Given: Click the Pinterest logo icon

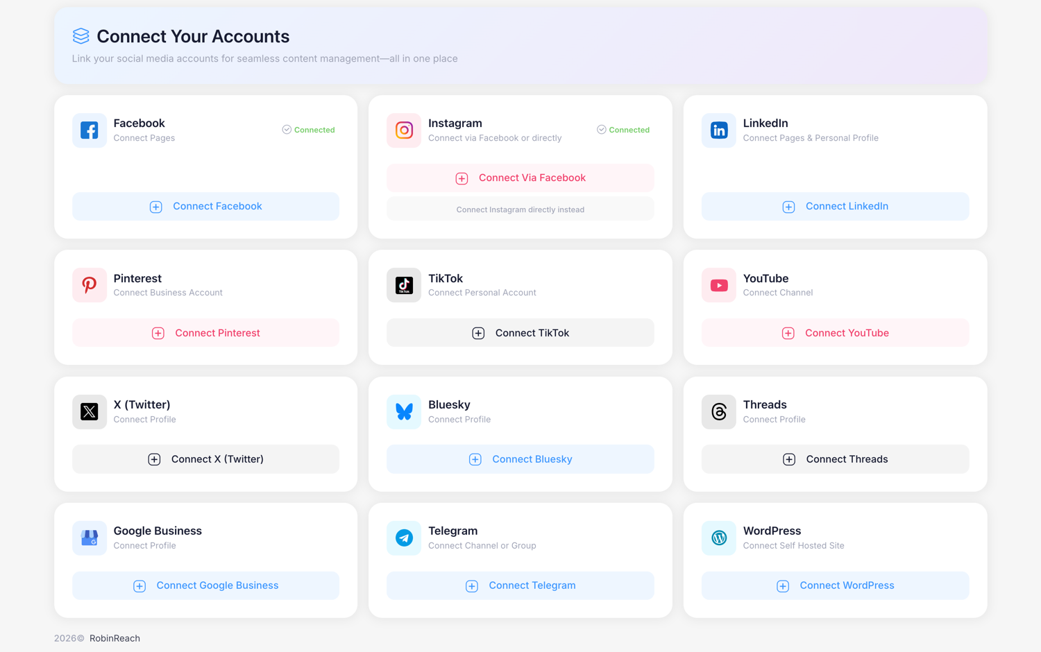Looking at the screenshot, I should point(90,285).
